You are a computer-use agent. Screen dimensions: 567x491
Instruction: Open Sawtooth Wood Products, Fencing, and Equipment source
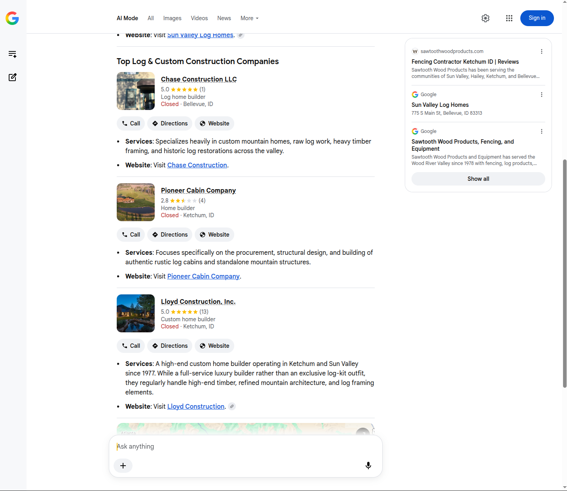pos(463,145)
